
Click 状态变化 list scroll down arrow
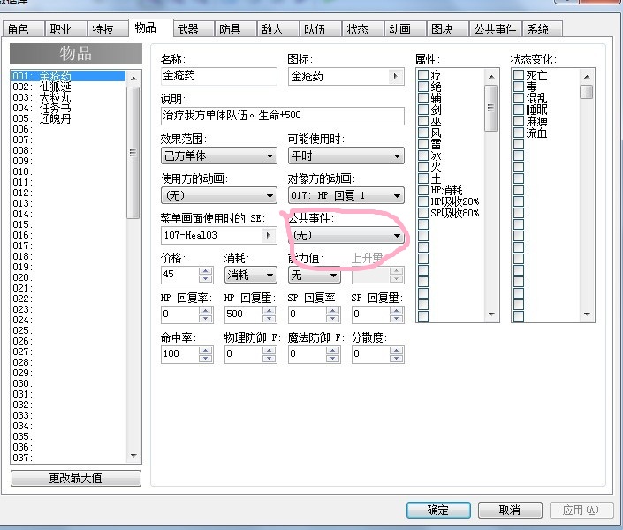coord(587,314)
